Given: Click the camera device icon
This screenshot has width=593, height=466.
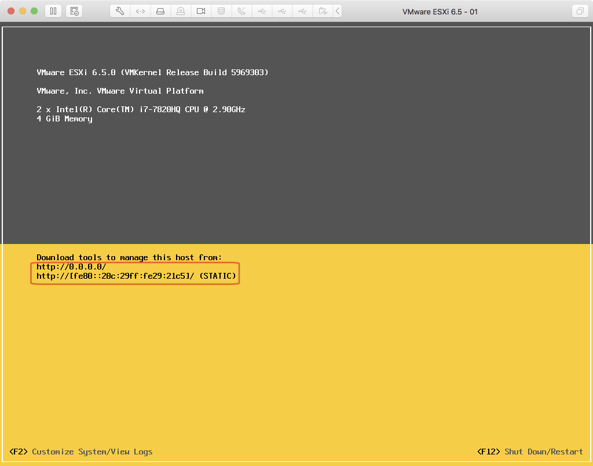Looking at the screenshot, I should (201, 11).
